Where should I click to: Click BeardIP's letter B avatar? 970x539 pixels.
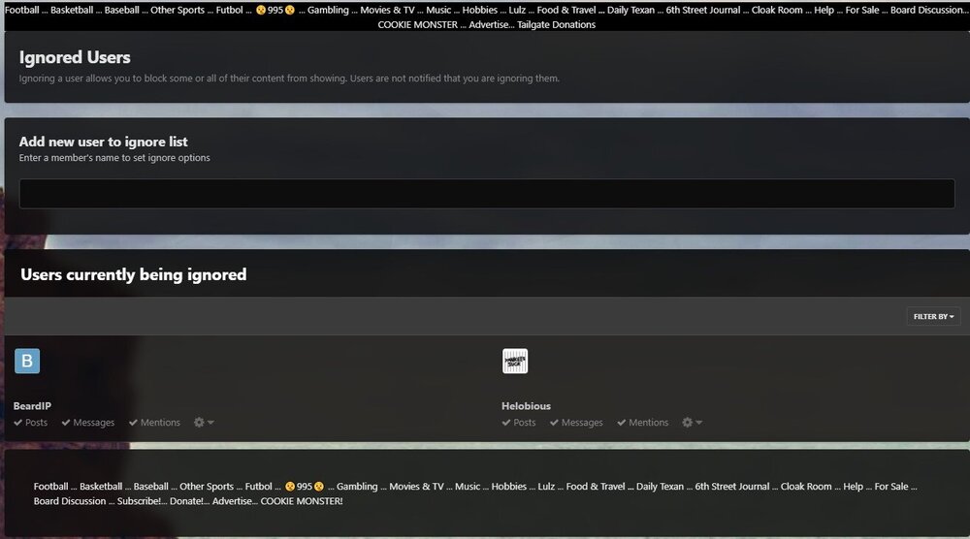(27, 362)
